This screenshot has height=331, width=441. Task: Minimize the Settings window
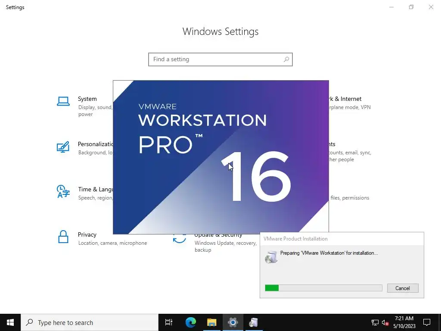tap(391, 7)
